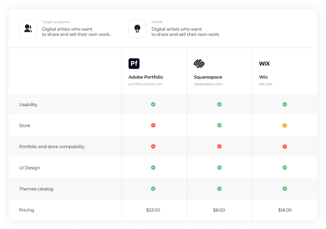The width and height of the screenshot is (326, 229).
Task: Click the green checkmark in Adobe Portfolio's Usability cell
Action: pyautogui.click(x=153, y=104)
